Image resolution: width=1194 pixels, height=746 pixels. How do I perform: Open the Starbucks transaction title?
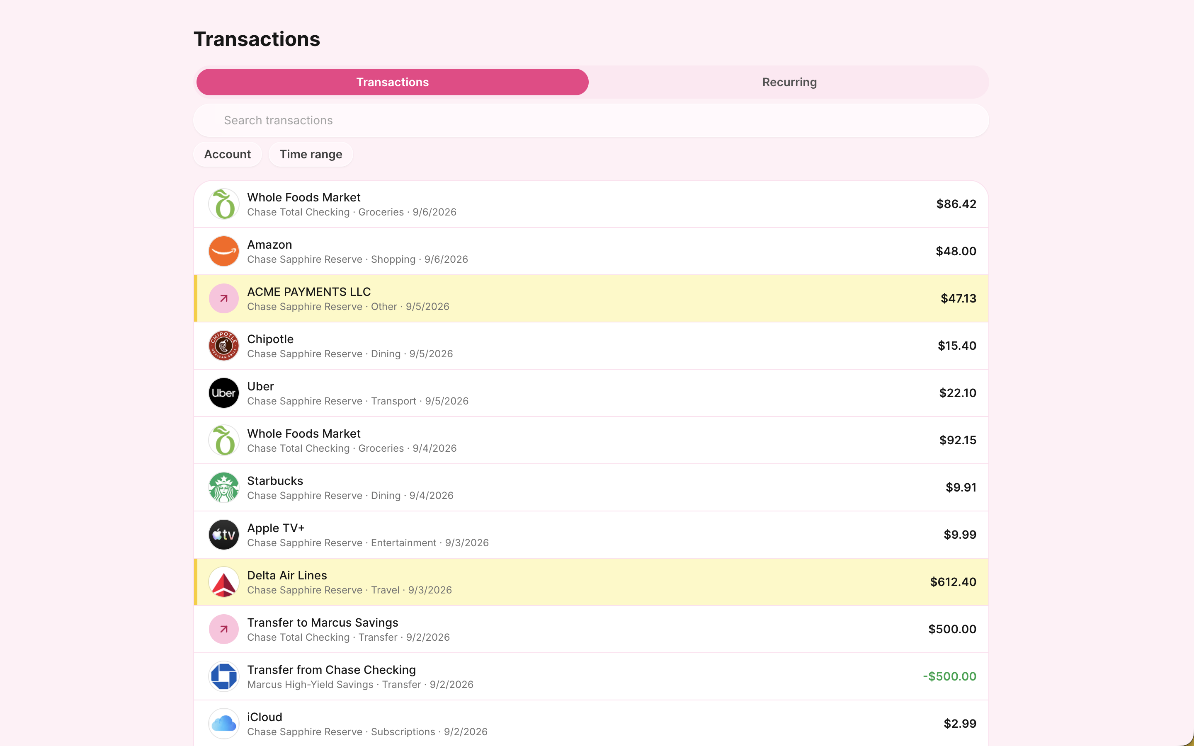pyautogui.click(x=275, y=481)
